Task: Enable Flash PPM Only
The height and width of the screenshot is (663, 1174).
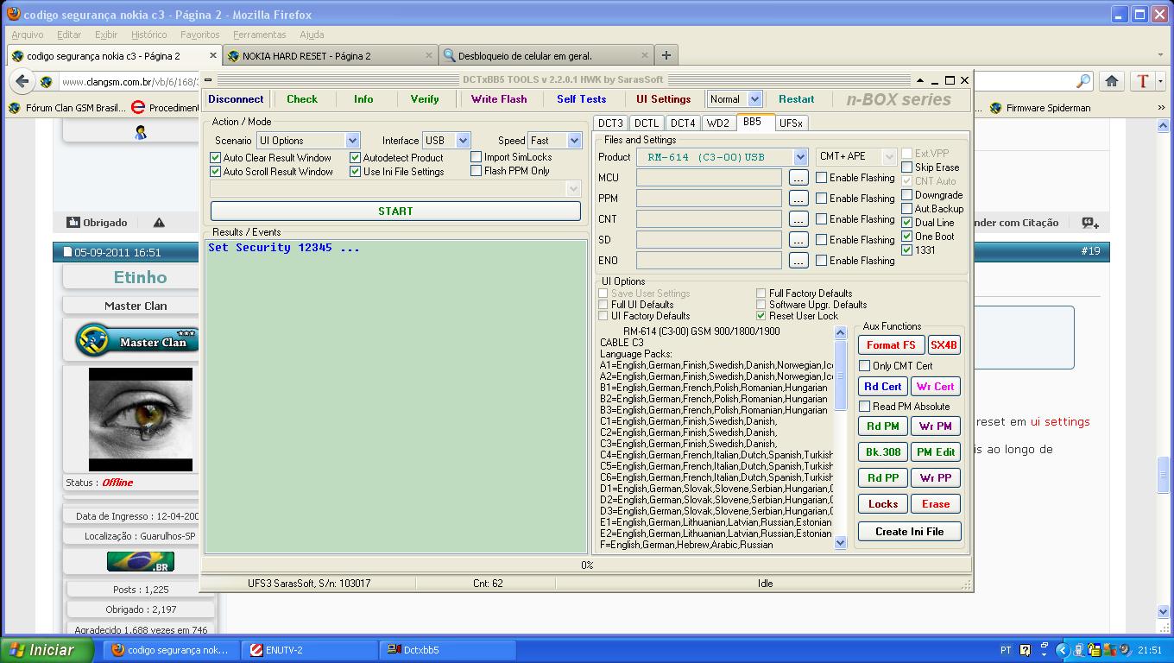Action: tap(477, 171)
